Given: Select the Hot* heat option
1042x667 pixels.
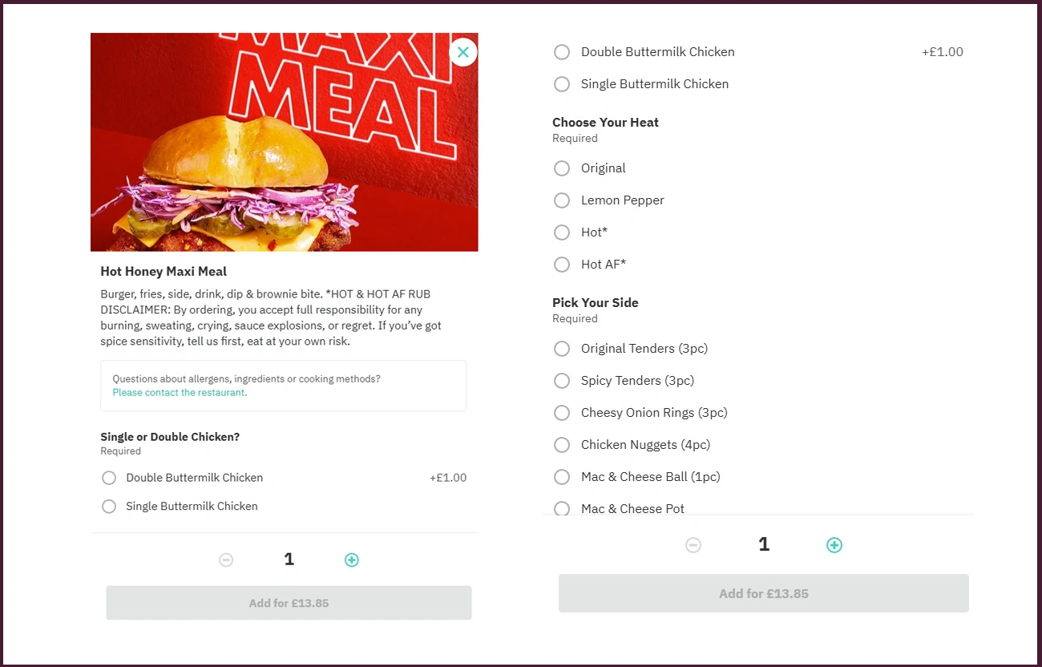Looking at the screenshot, I should coord(758,232).
